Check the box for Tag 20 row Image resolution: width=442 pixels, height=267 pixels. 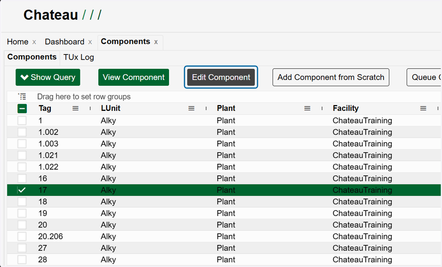pos(22,225)
